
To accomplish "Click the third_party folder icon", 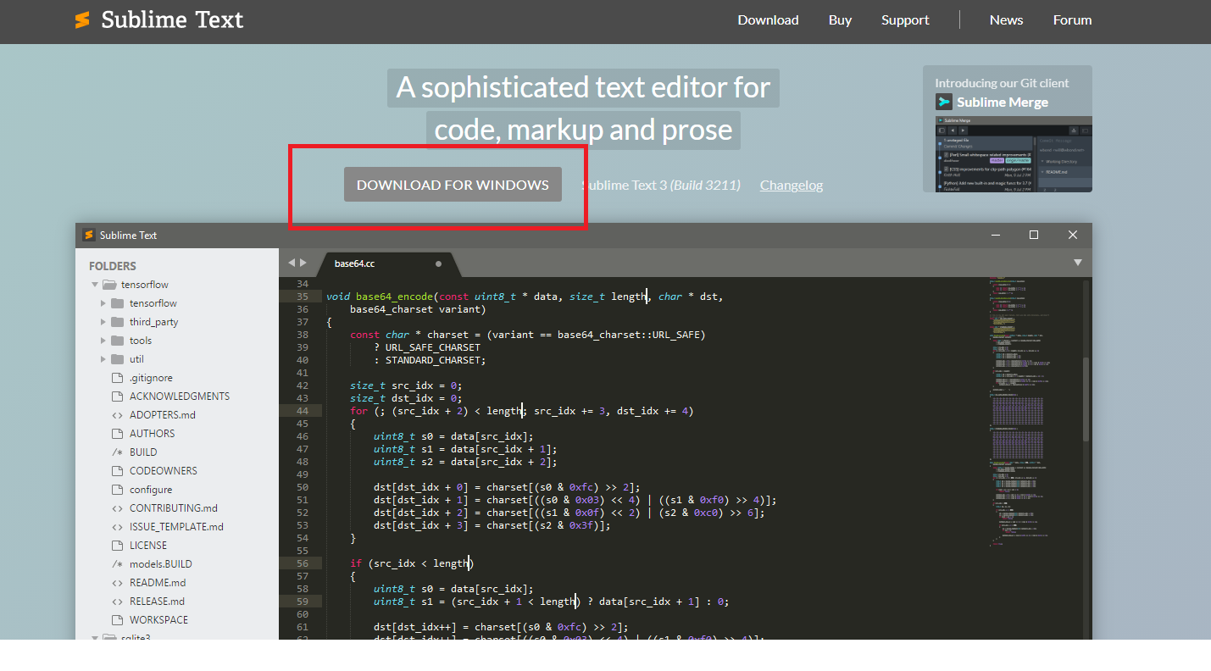I will pyautogui.click(x=118, y=322).
